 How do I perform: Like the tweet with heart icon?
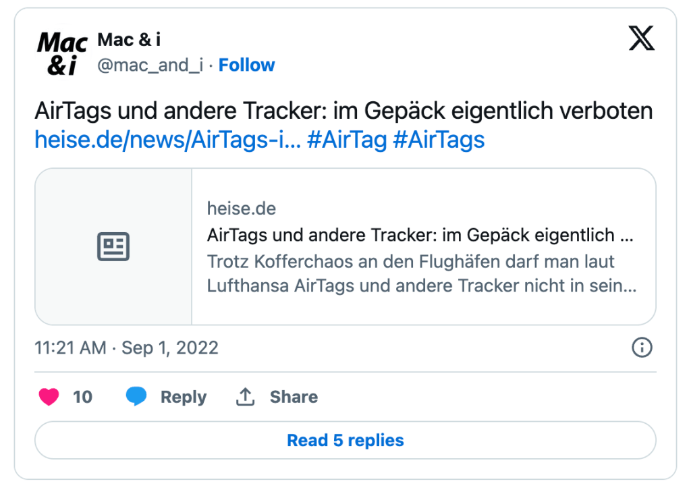tap(49, 397)
